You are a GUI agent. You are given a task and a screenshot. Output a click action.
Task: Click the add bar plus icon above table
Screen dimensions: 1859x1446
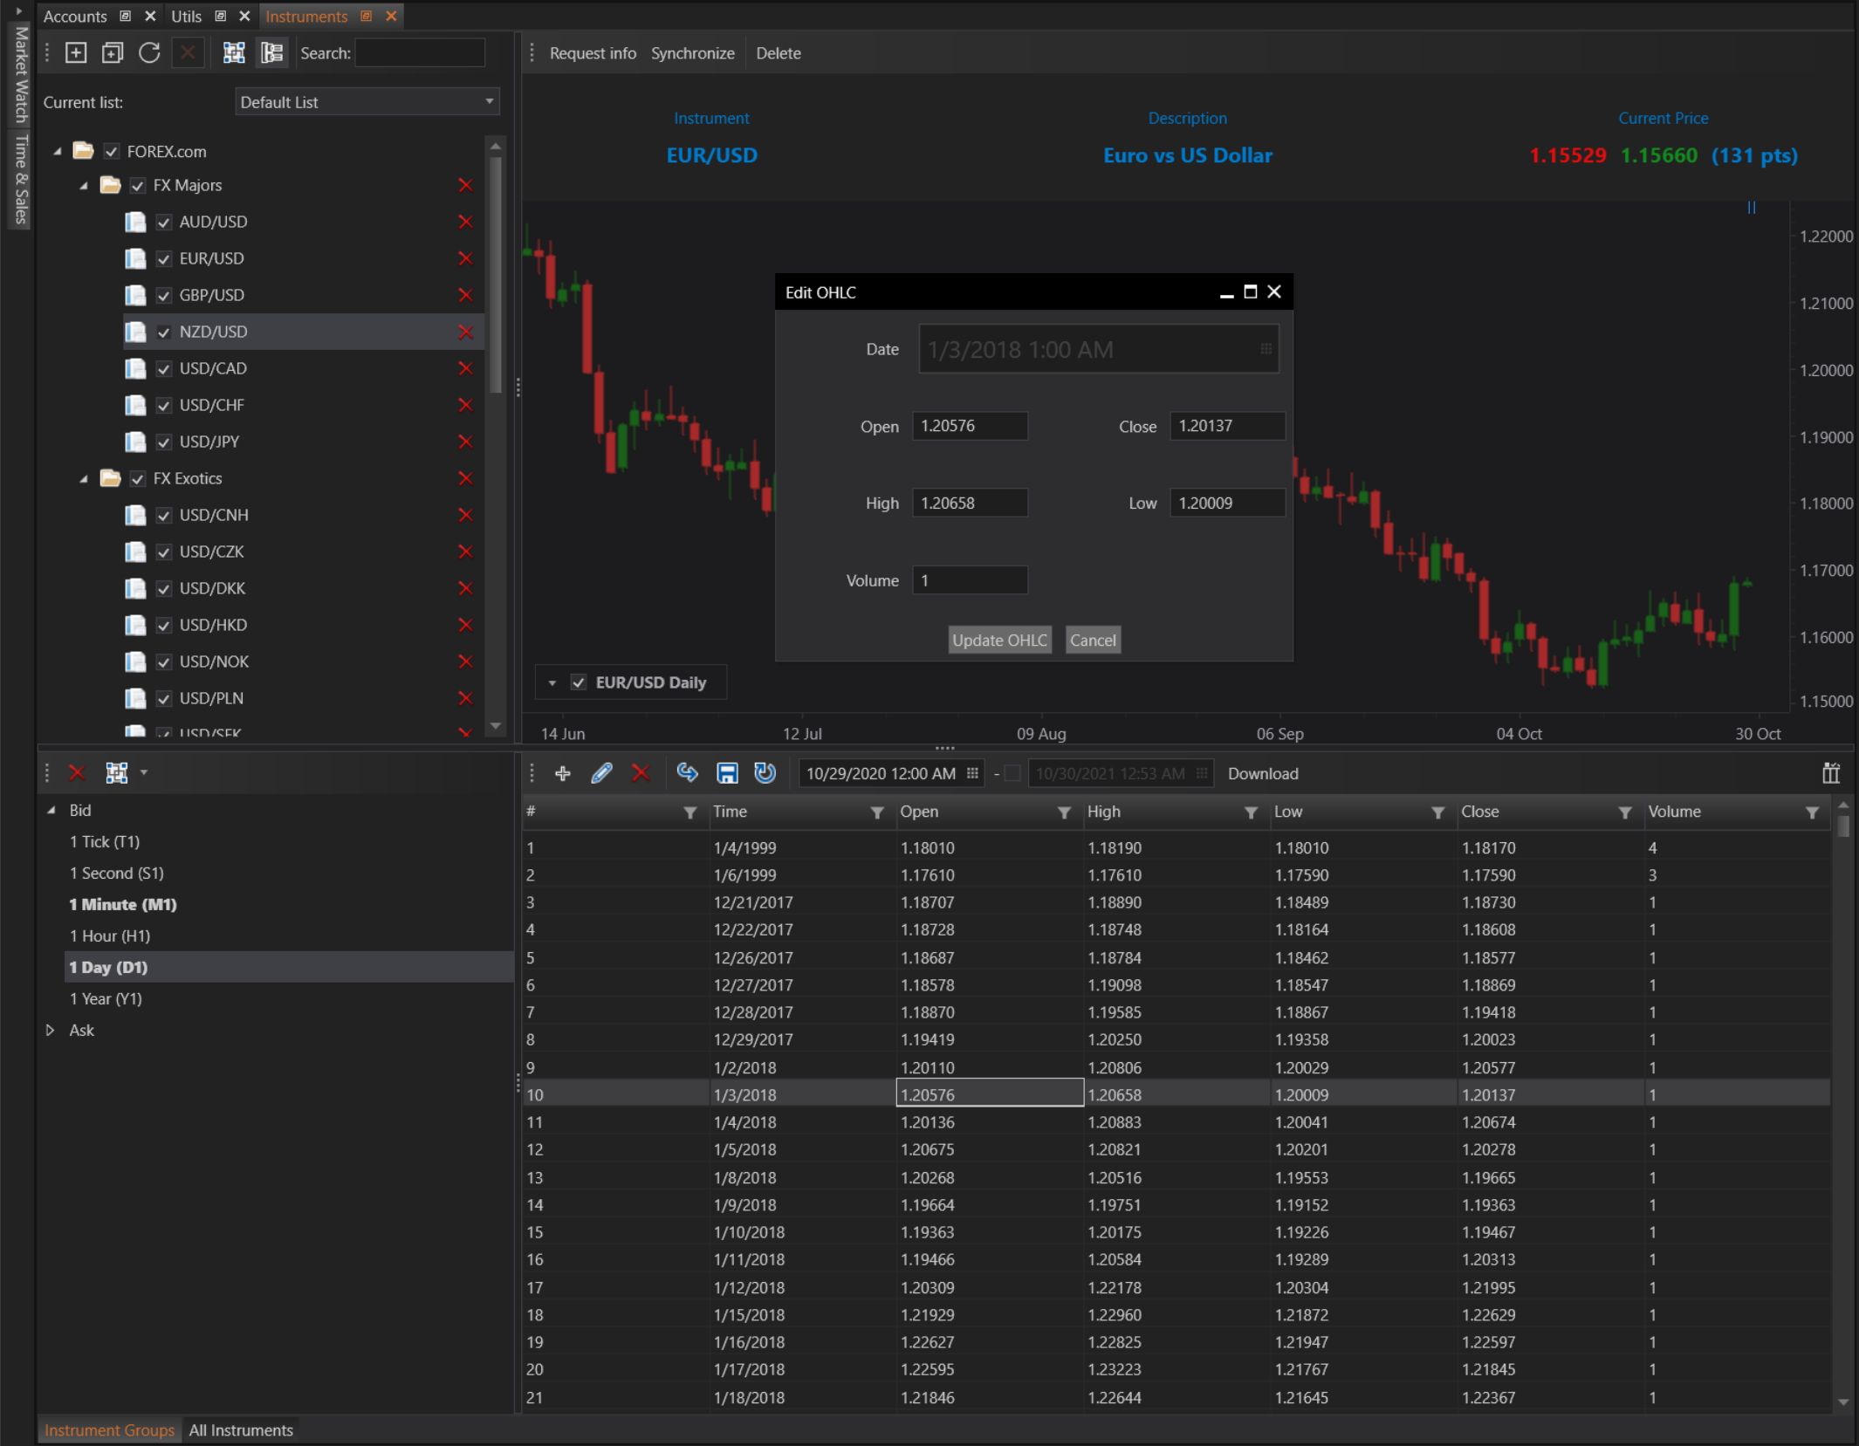pyautogui.click(x=563, y=773)
